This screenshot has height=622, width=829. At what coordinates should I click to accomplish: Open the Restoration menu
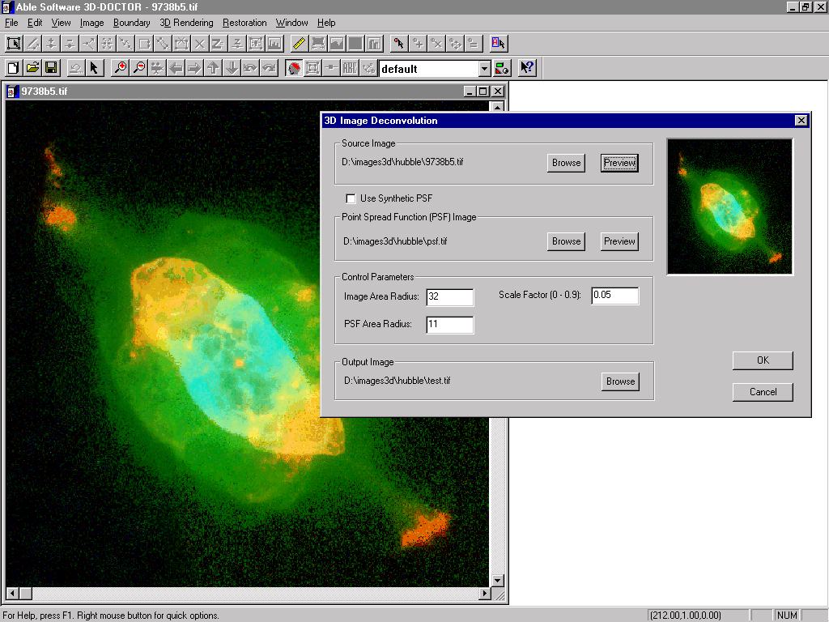(x=244, y=23)
